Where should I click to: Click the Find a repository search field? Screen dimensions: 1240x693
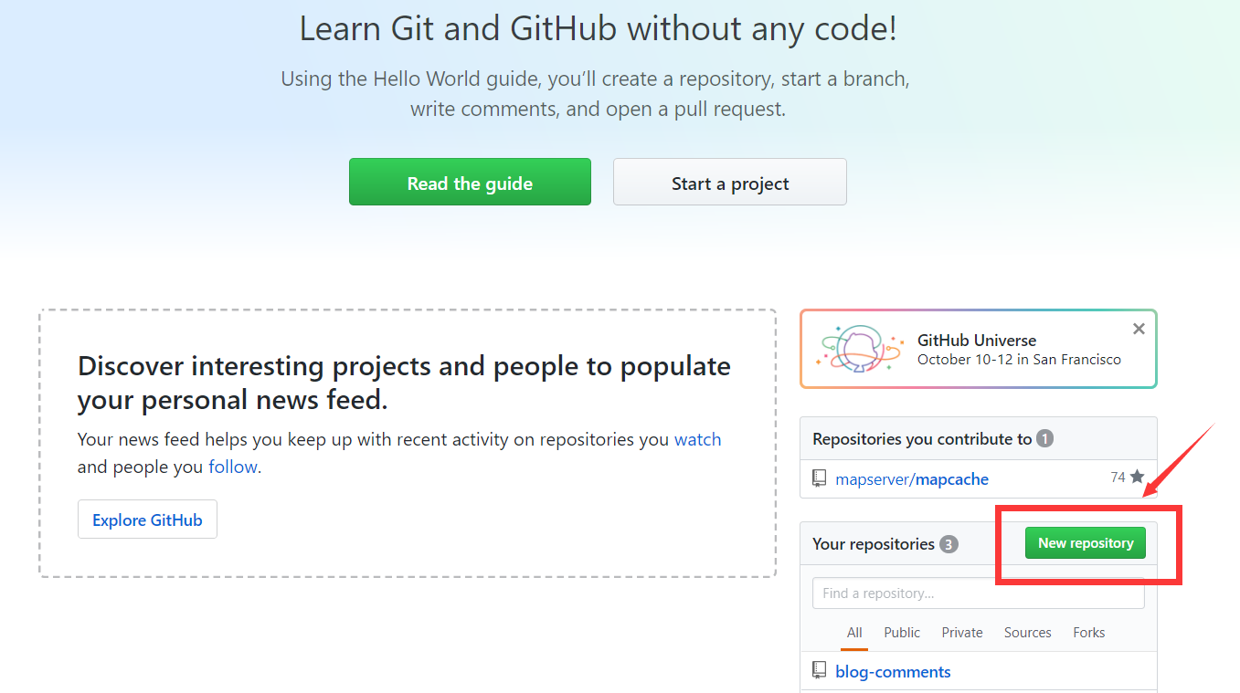979,593
